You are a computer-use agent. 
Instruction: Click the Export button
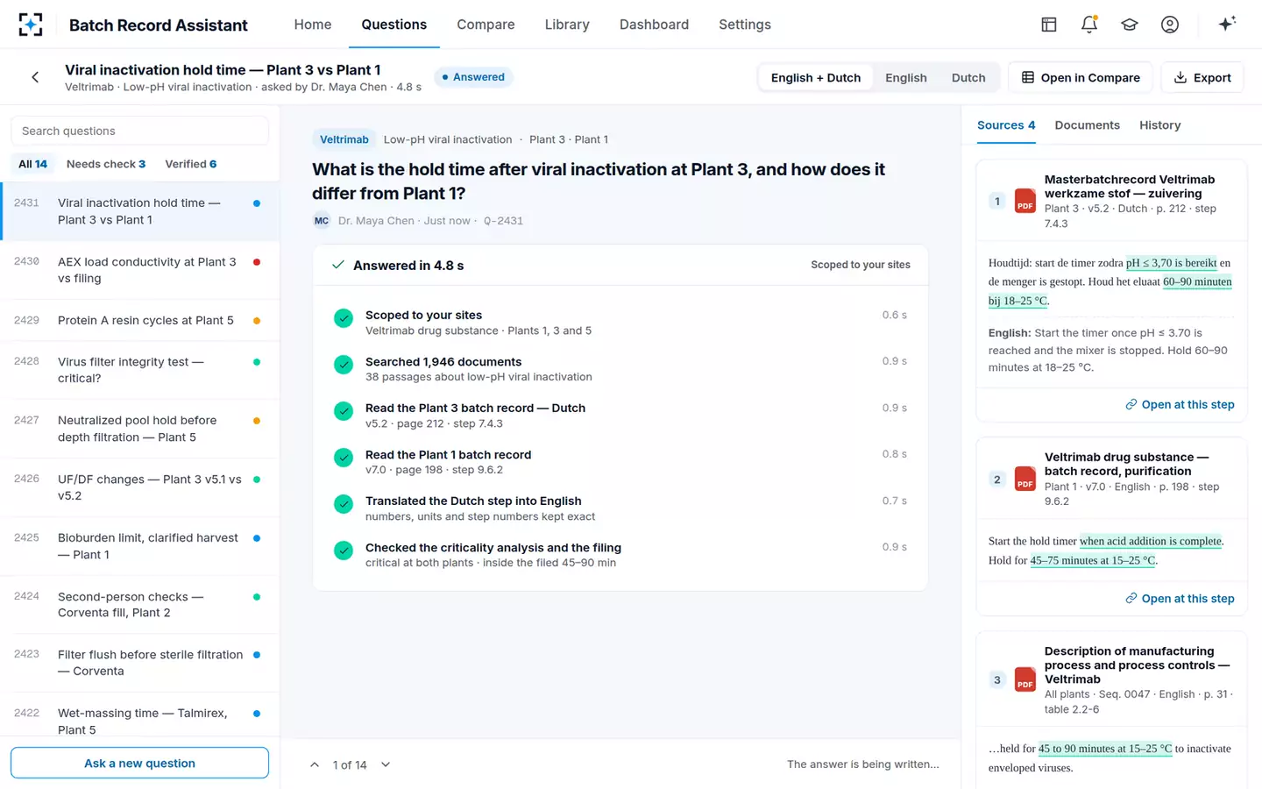(1202, 77)
